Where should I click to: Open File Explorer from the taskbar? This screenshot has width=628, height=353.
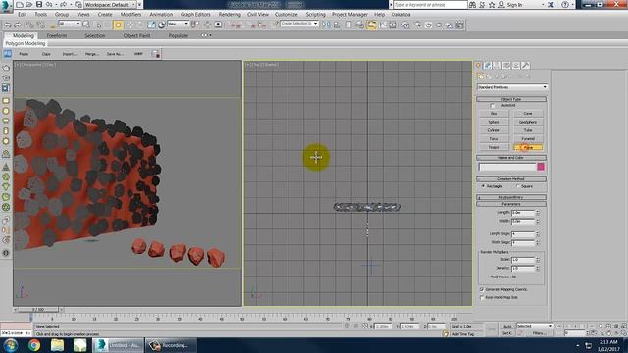pyautogui.click(x=57, y=345)
